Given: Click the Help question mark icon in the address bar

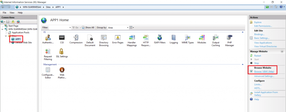Looking at the screenshot, I should click(281, 7).
